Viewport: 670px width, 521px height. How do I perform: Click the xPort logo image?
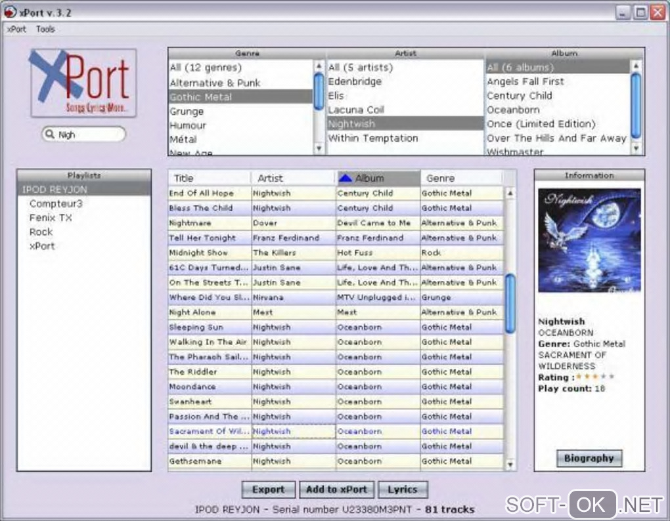pyautogui.click(x=83, y=83)
